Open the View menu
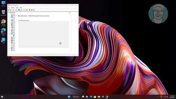 (x=17, y=8)
